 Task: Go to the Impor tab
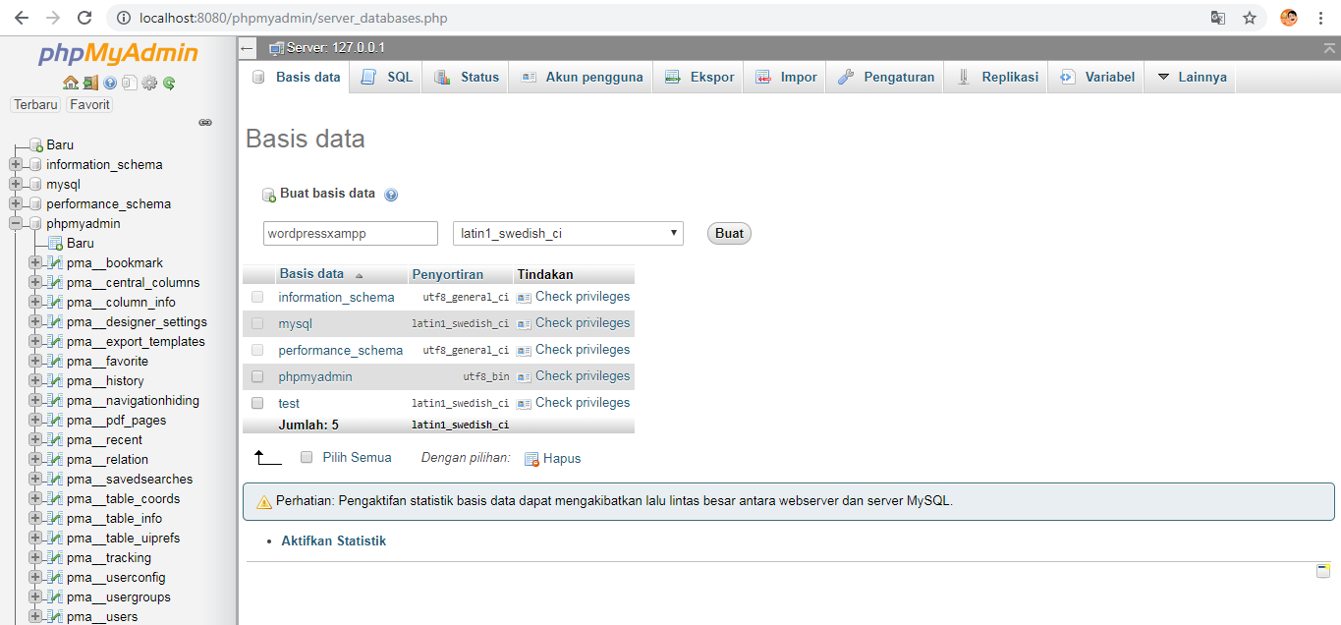pyautogui.click(x=786, y=77)
